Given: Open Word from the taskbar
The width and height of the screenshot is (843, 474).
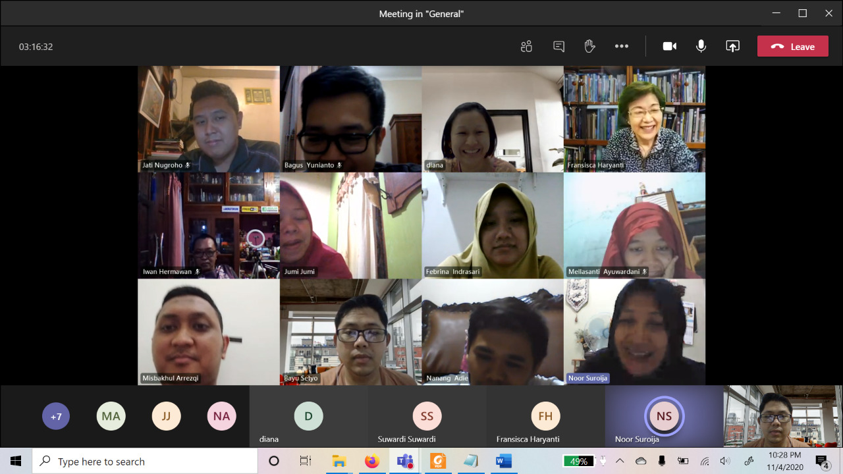Looking at the screenshot, I should (x=504, y=461).
